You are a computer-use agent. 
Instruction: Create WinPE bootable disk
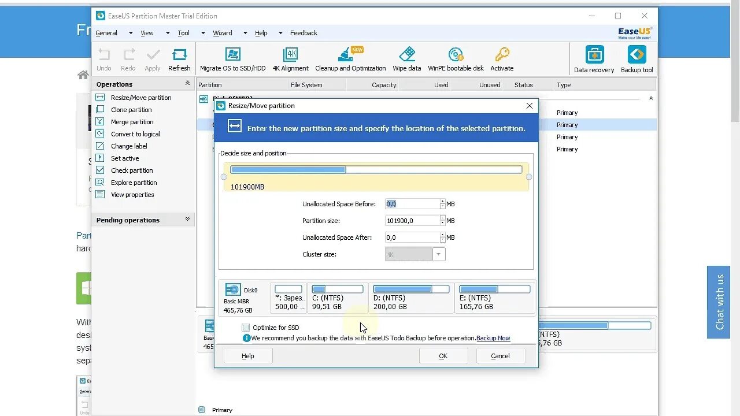click(456, 60)
